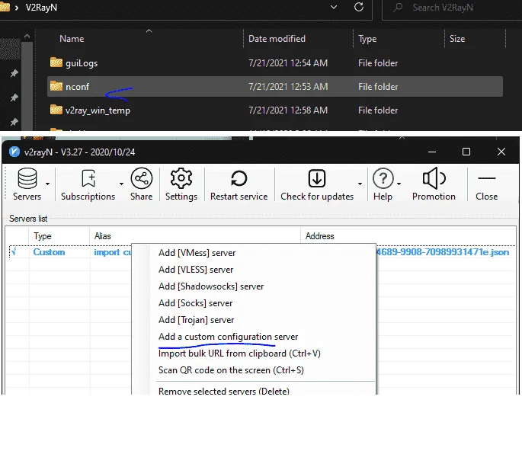Sort by Size column in Explorer

pyautogui.click(x=457, y=39)
